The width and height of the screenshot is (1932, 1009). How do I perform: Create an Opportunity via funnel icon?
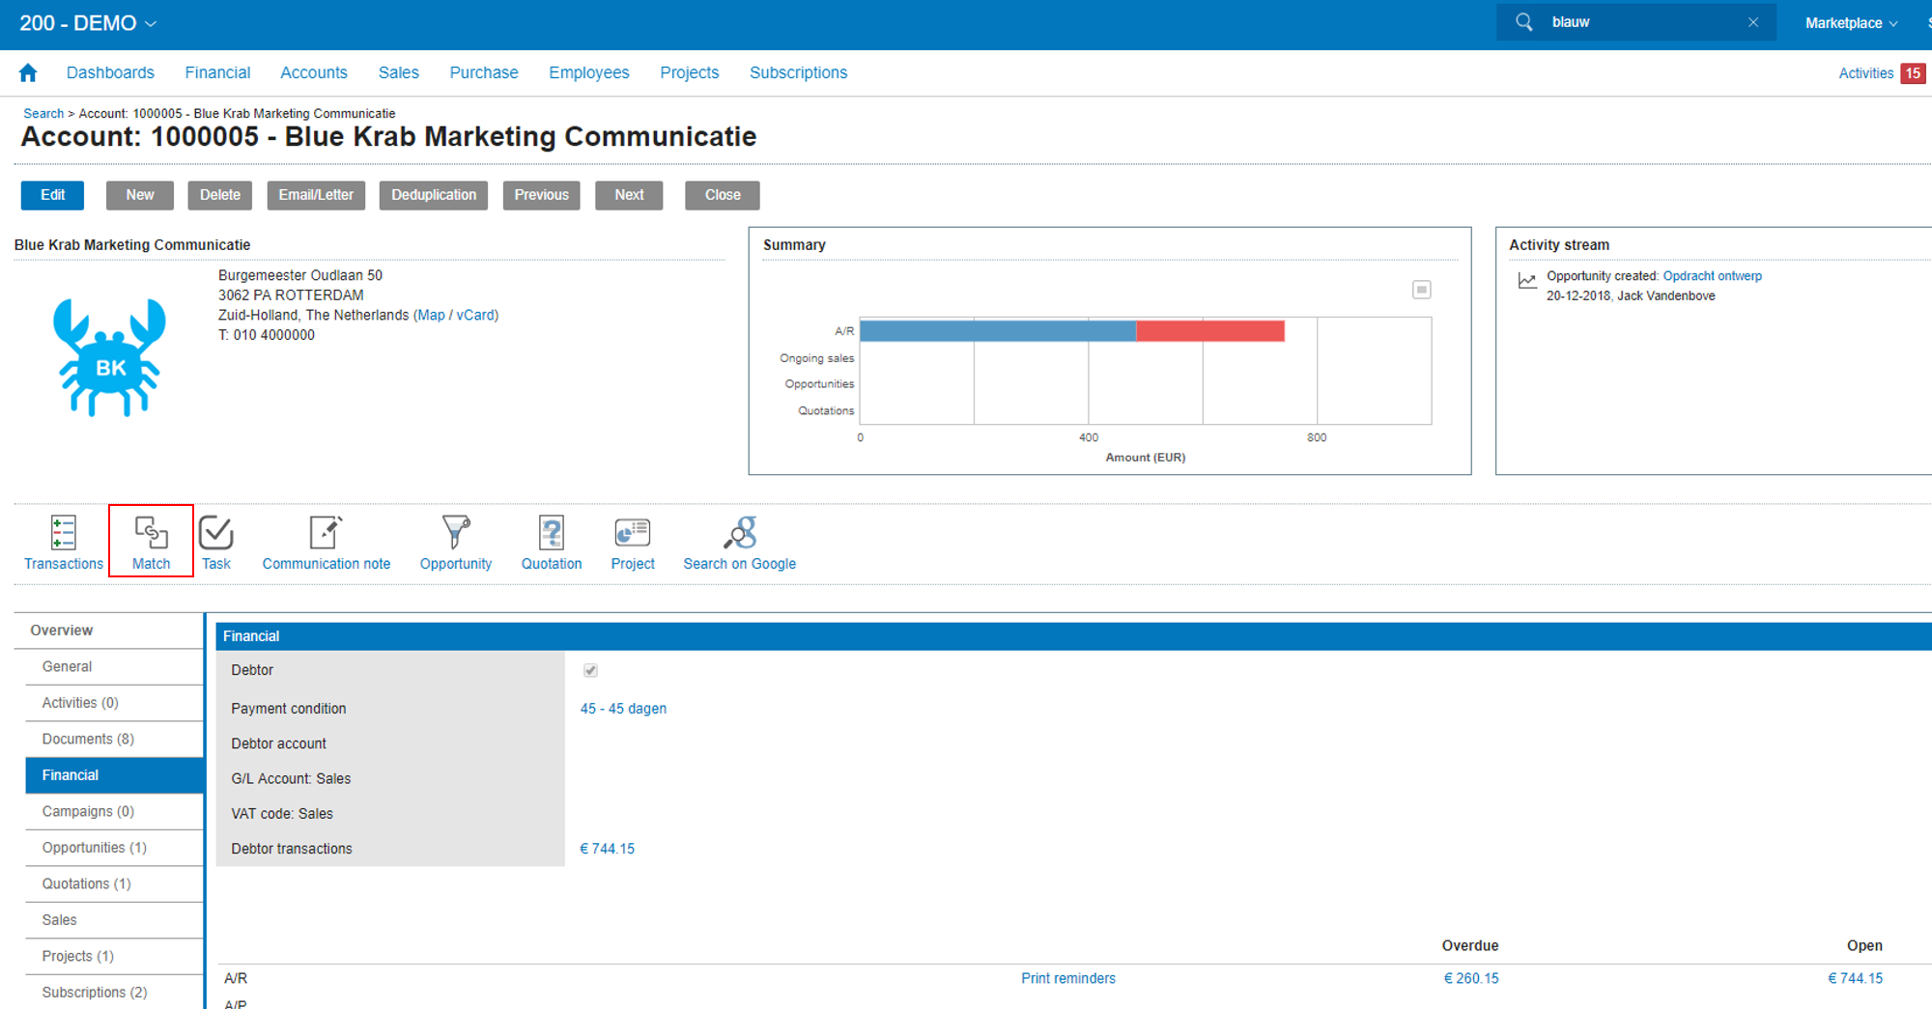coord(455,533)
